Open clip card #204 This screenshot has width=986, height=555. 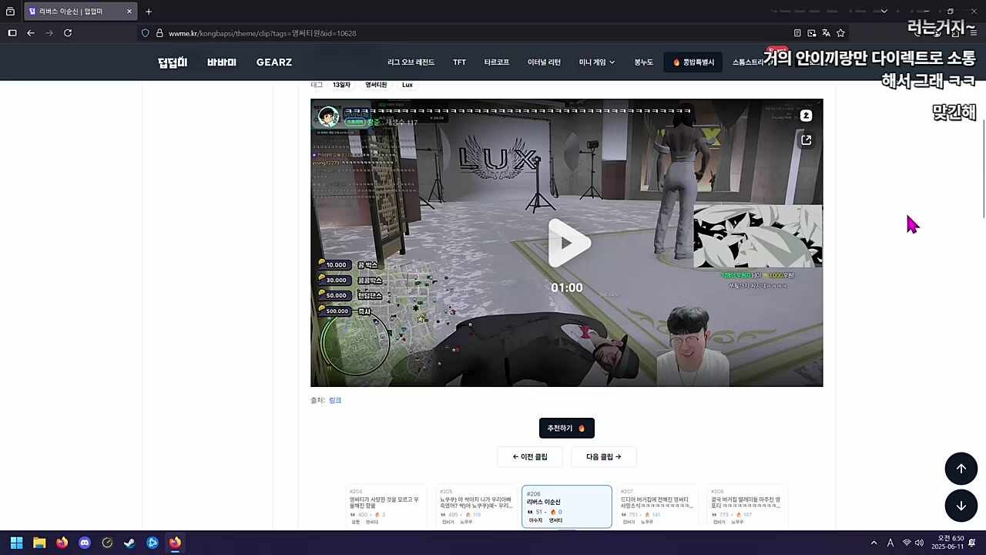[x=385, y=506]
